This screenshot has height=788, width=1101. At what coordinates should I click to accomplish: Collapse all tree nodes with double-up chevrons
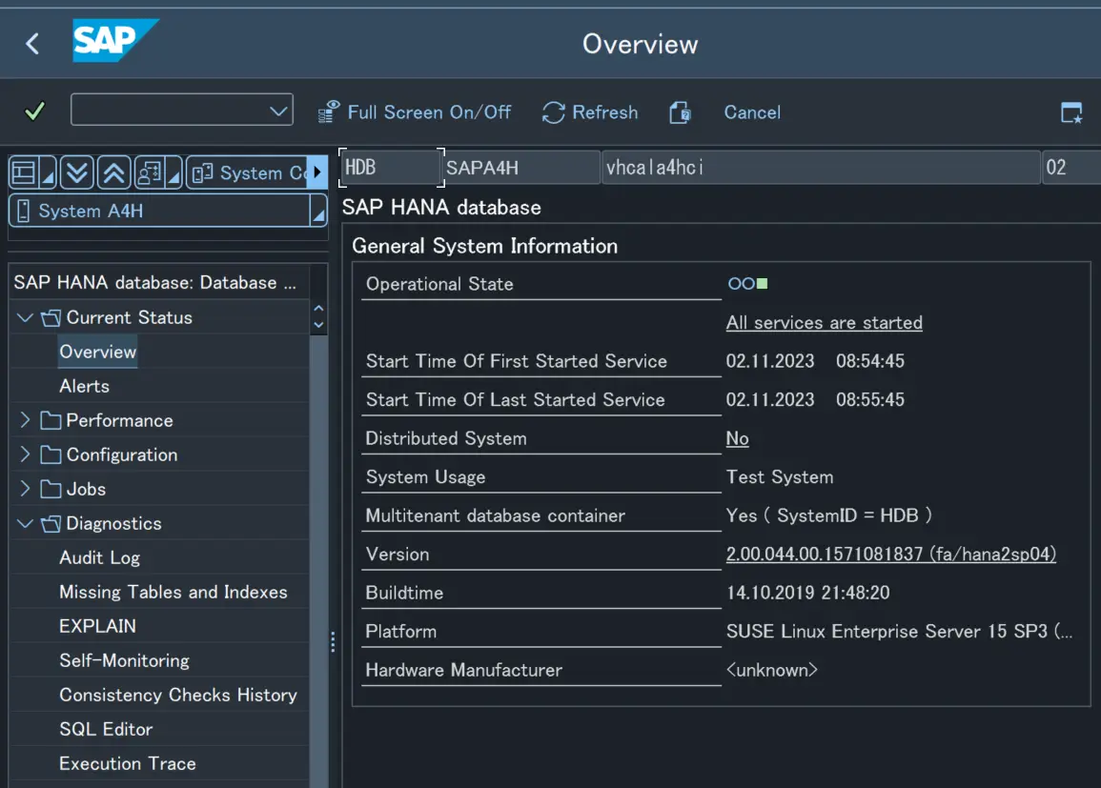[113, 172]
